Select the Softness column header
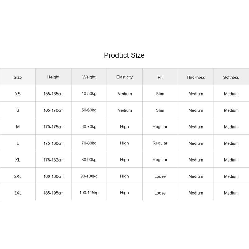The width and height of the screenshot is (249, 249). [x=231, y=77]
